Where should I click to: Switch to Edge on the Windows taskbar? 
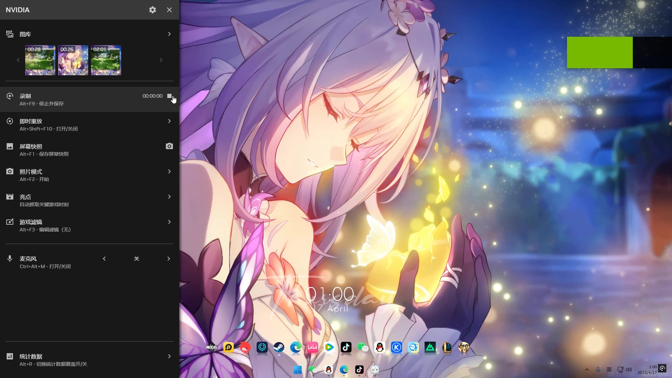point(344,370)
